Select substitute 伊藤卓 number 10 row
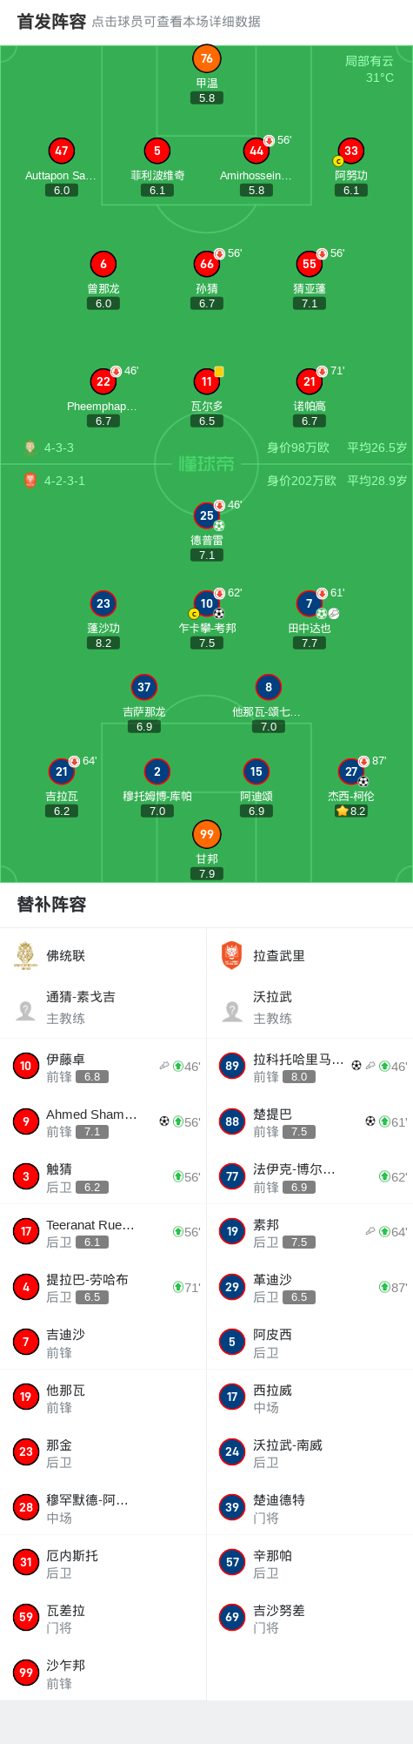This screenshot has width=413, height=1744. click(103, 1067)
